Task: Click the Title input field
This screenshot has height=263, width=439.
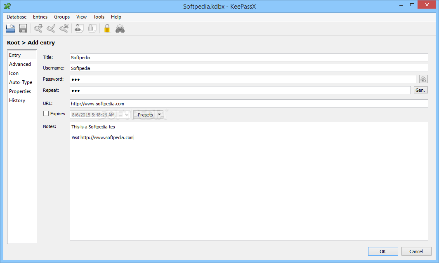Action: click(249, 57)
